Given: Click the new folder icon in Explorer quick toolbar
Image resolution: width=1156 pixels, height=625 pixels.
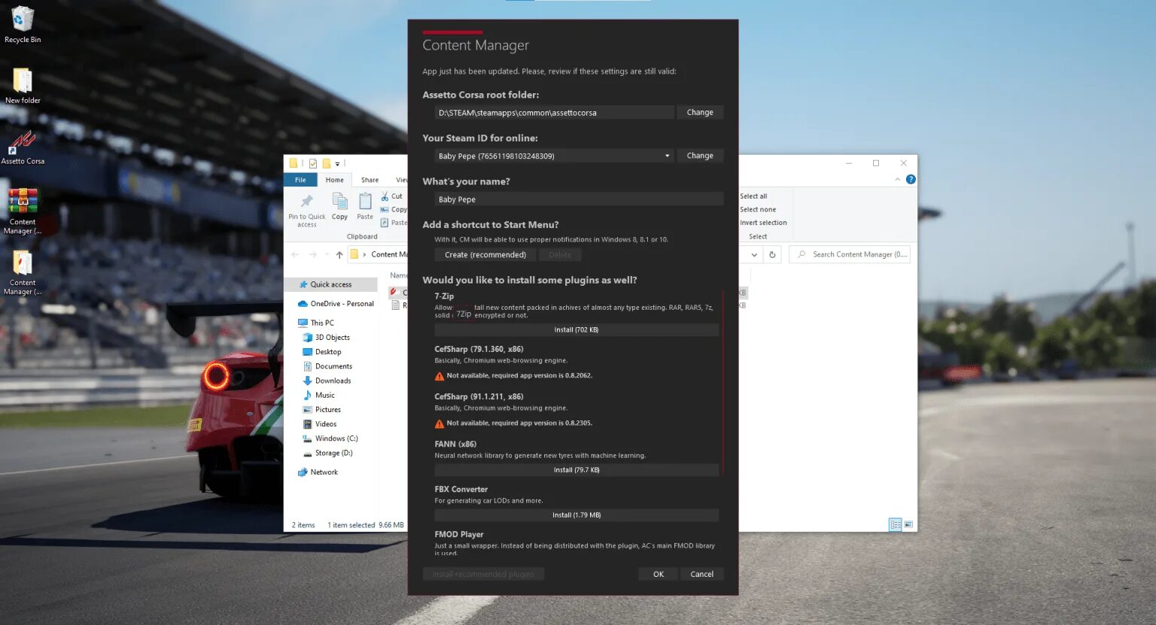Looking at the screenshot, I should click(x=327, y=163).
